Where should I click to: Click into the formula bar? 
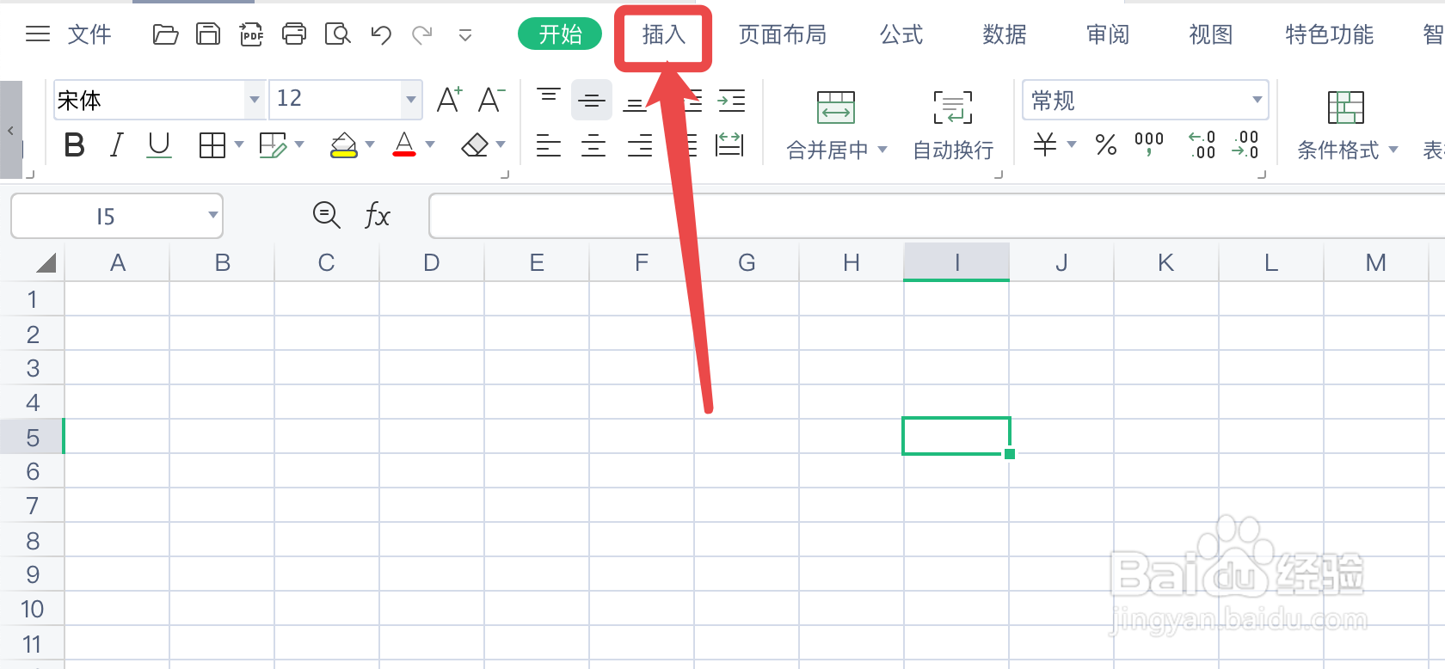pos(937,216)
